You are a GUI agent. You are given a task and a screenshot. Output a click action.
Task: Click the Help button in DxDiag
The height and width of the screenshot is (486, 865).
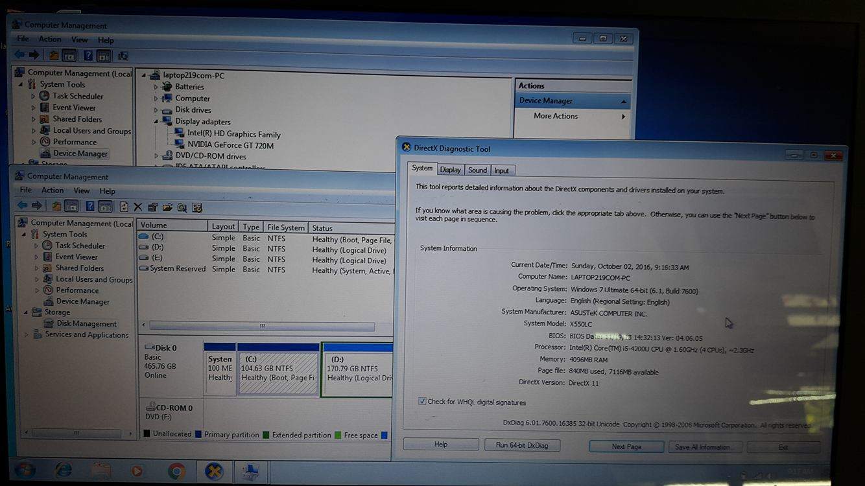coord(441,445)
